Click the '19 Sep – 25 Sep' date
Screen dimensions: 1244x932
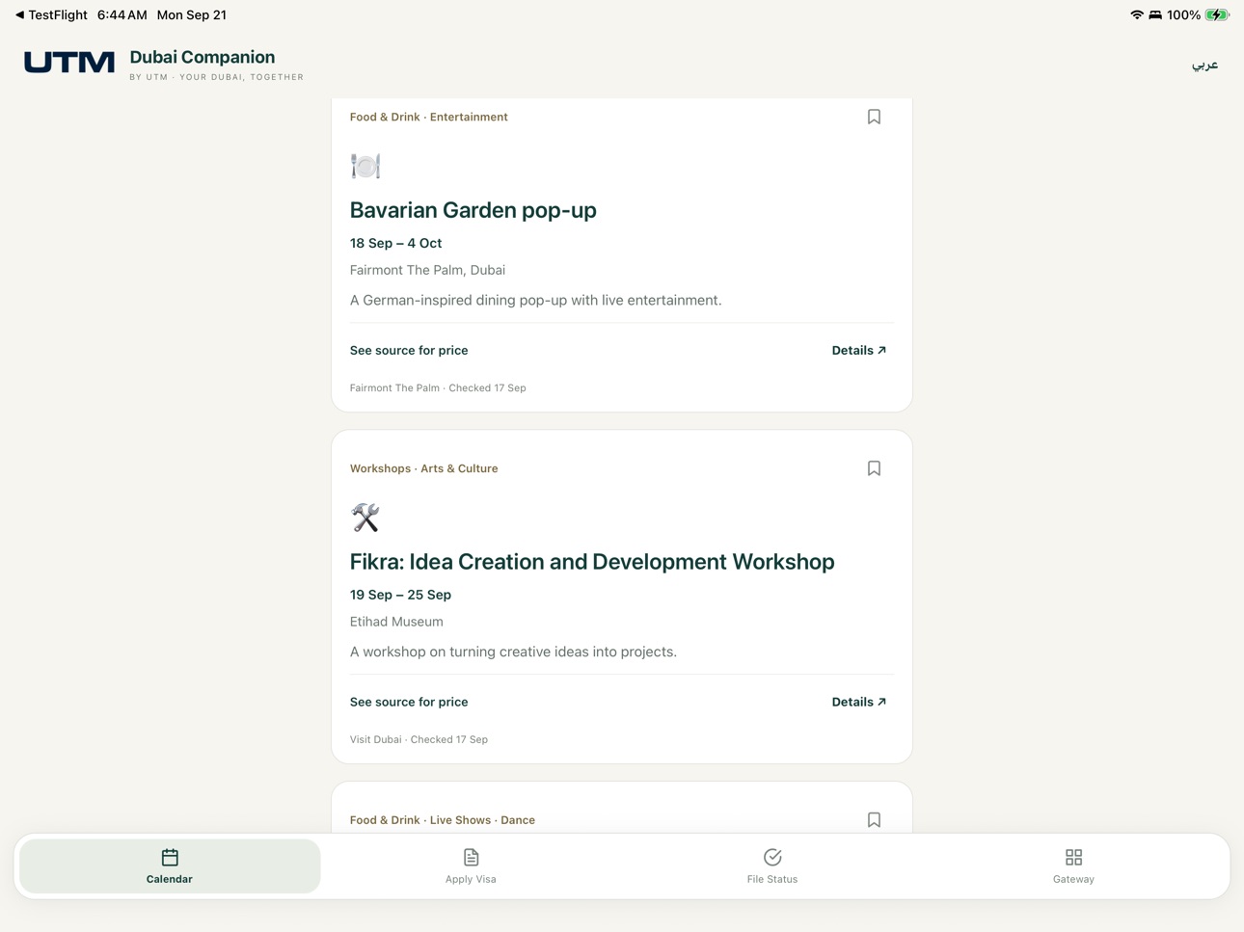401,595
